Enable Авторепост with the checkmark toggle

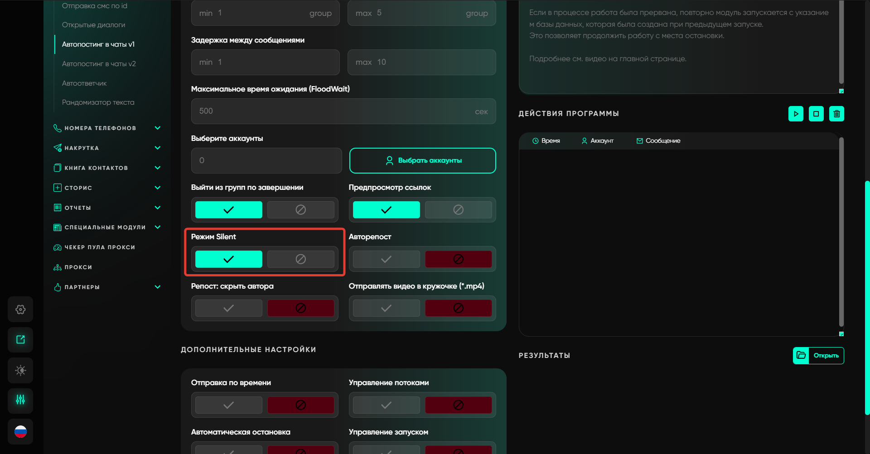pos(386,259)
